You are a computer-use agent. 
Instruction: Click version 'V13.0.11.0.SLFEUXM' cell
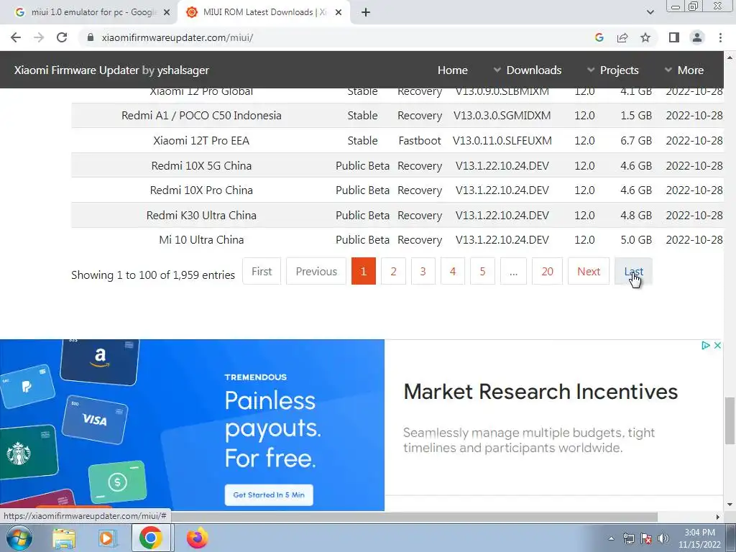502,140
